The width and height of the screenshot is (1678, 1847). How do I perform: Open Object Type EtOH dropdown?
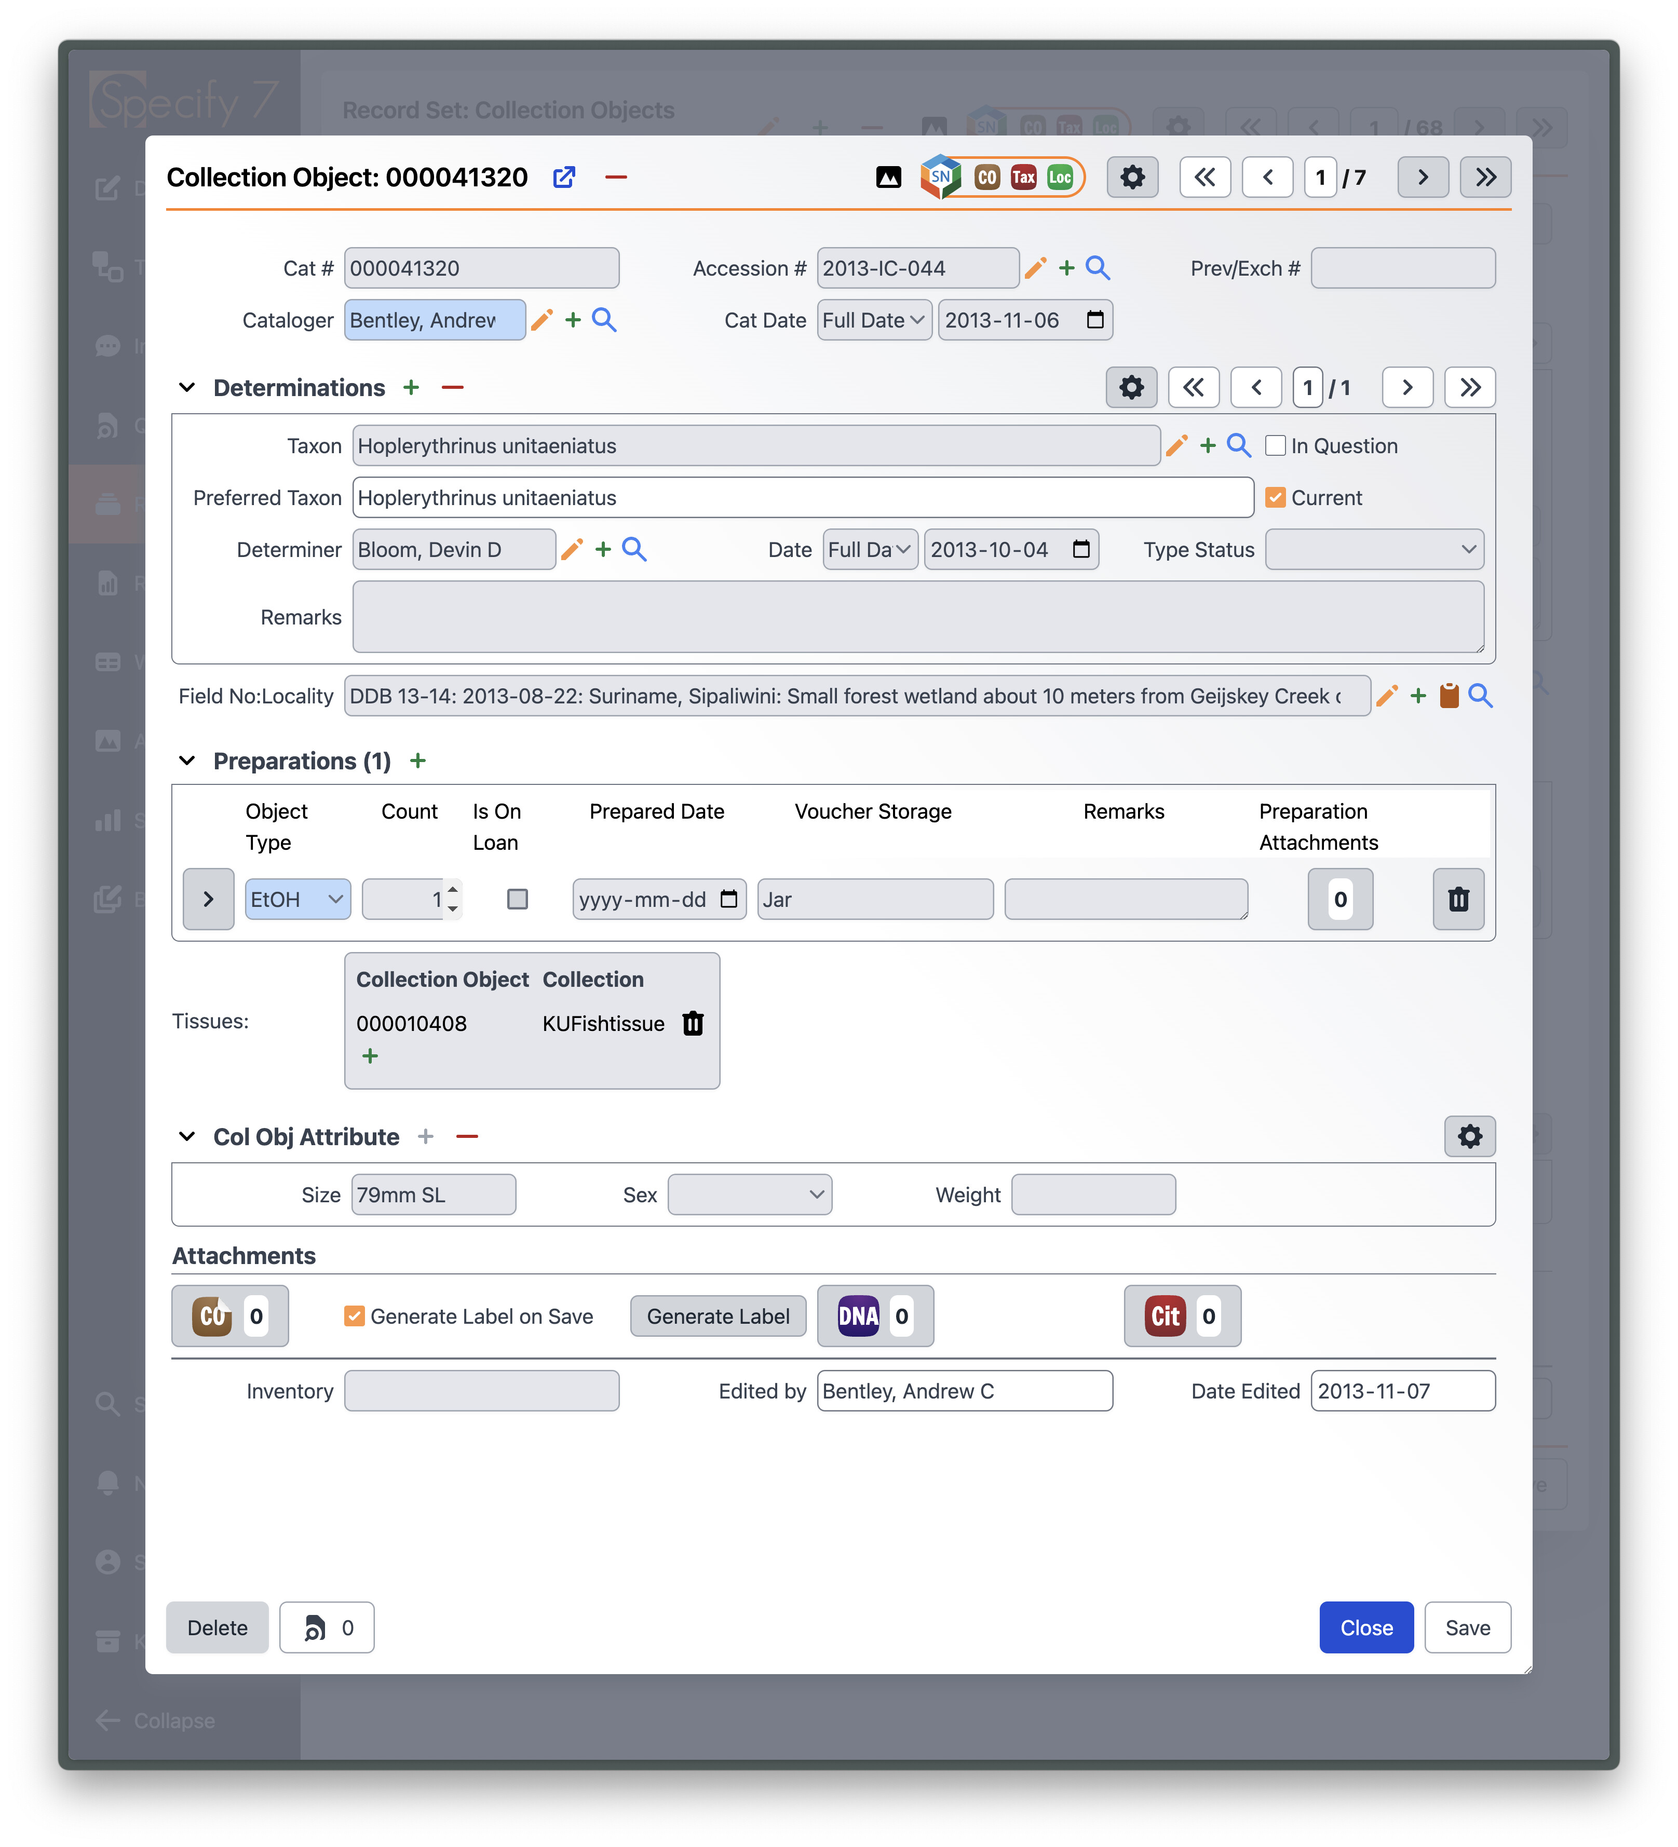tap(297, 899)
